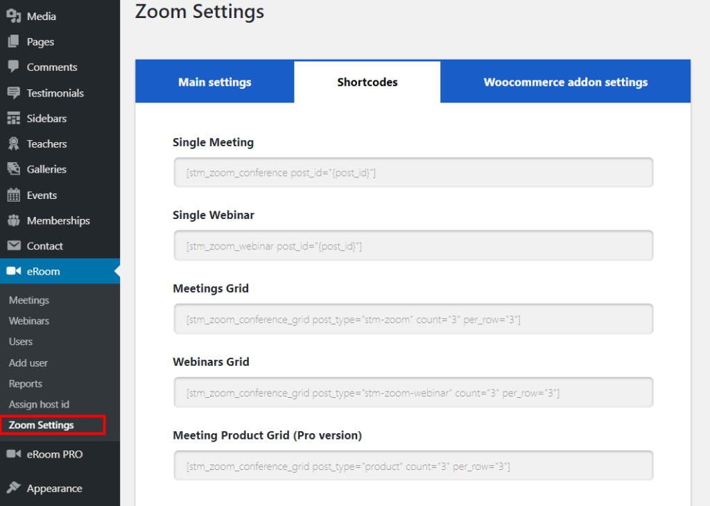Viewport: 710px width, 506px height.
Task: Click the Events calendar icon
Action: click(13, 195)
